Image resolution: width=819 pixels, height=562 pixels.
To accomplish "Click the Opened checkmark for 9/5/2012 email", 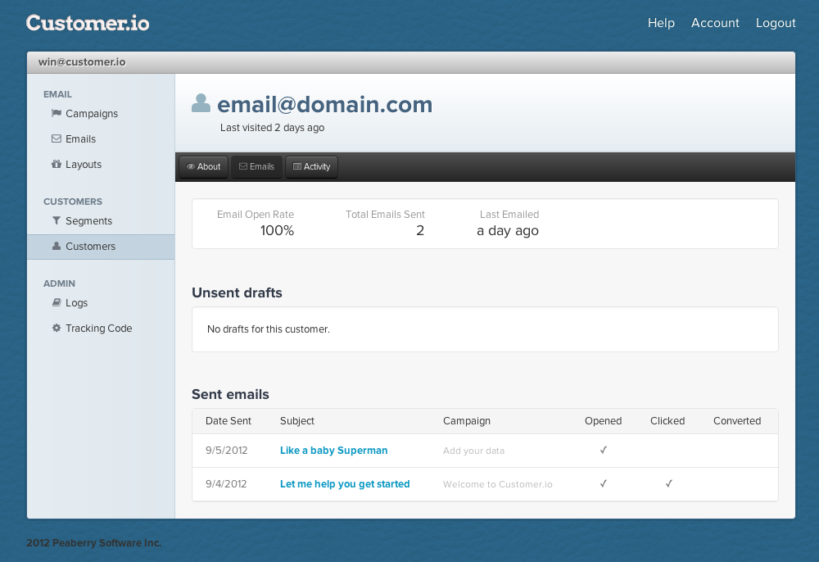I will (x=604, y=450).
